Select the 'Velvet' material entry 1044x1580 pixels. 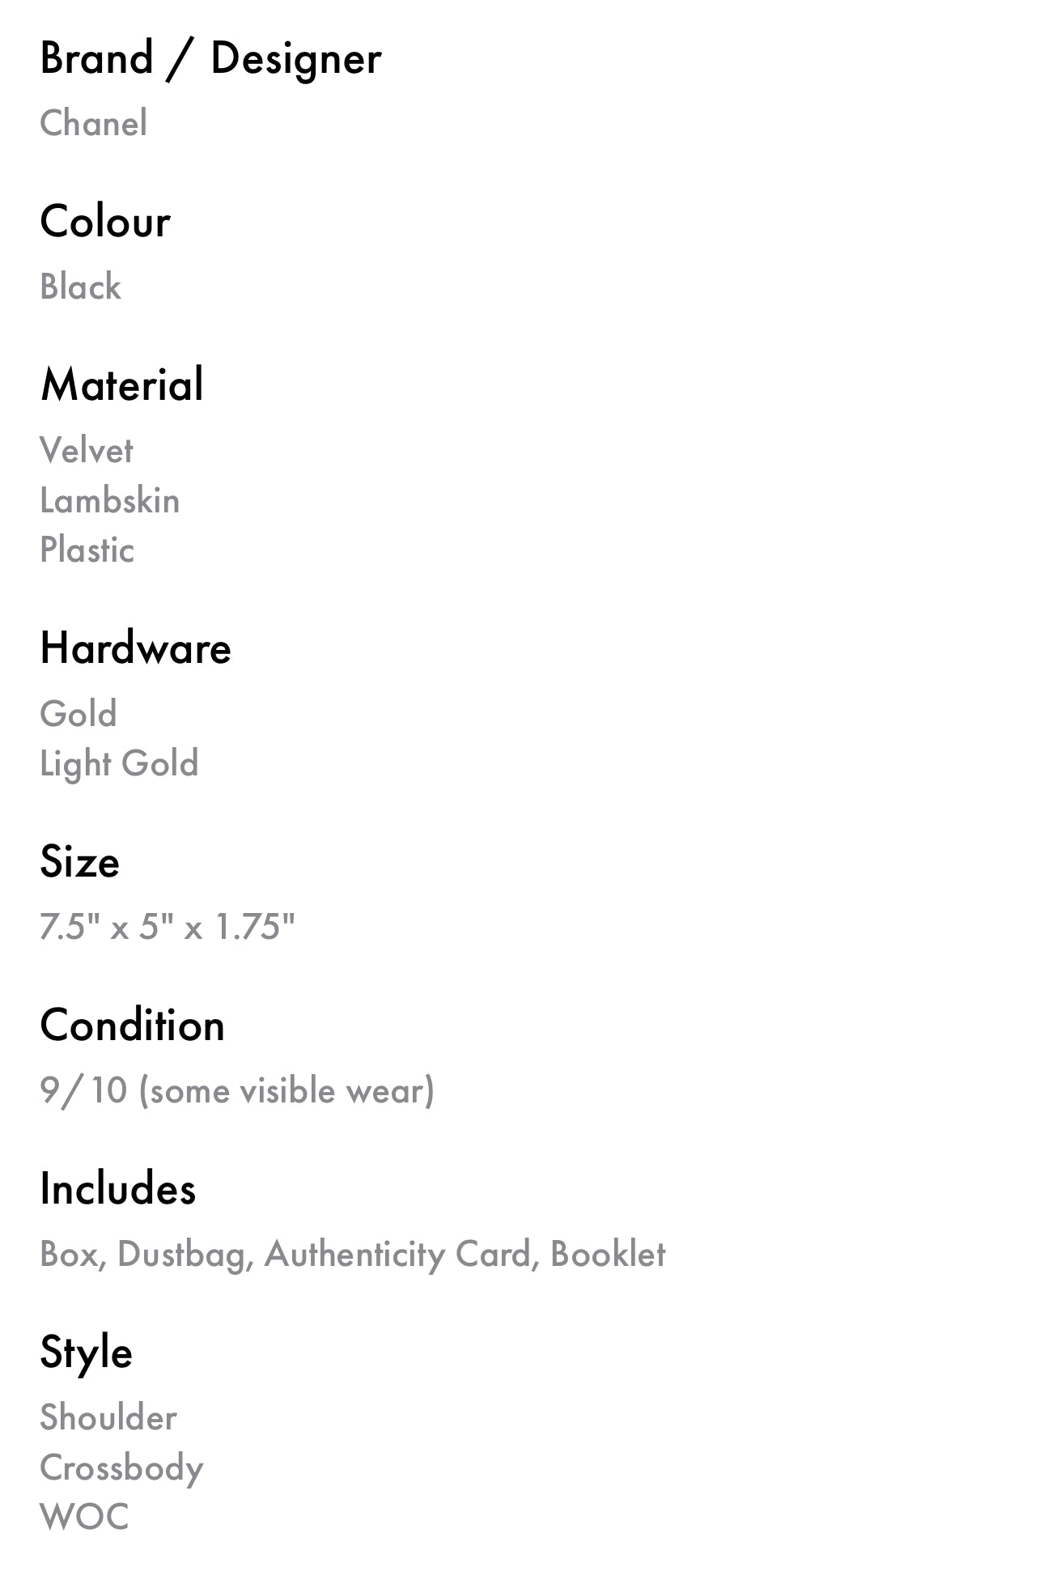(86, 451)
